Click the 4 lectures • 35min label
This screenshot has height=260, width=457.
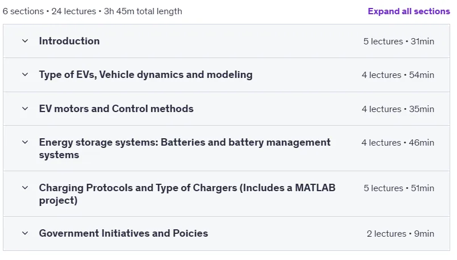(x=398, y=109)
